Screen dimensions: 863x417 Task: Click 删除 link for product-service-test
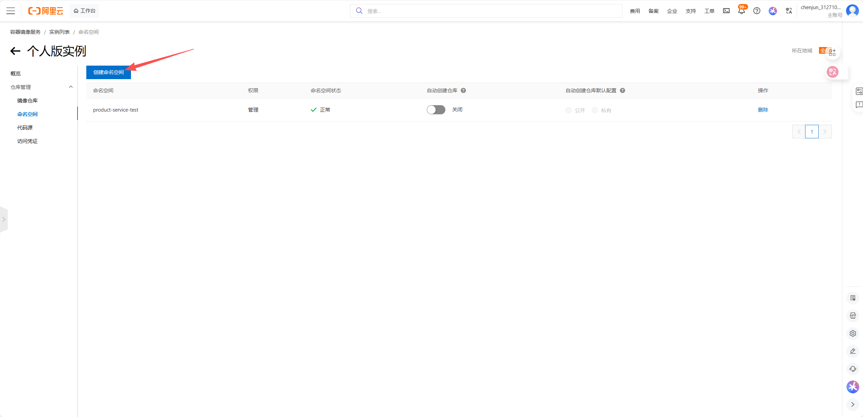[763, 110]
